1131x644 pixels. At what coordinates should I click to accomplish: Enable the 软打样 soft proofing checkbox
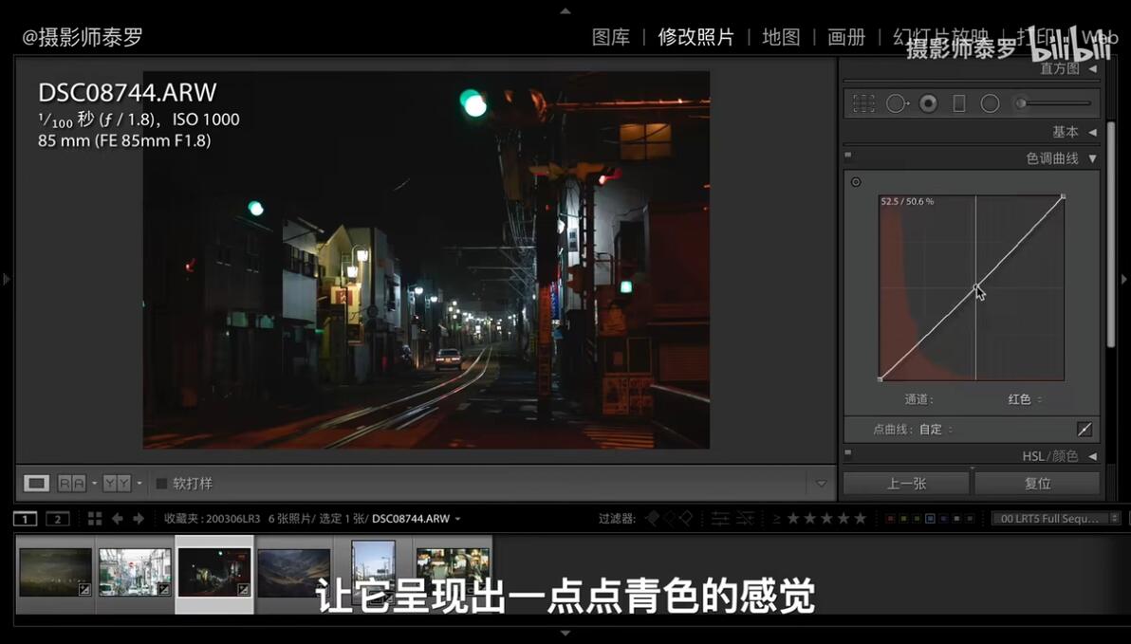pos(161,483)
